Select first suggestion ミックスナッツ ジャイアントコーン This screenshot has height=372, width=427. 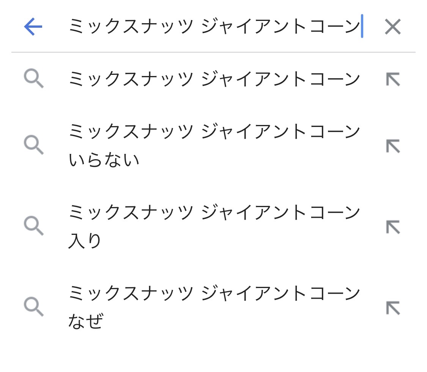click(x=214, y=79)
